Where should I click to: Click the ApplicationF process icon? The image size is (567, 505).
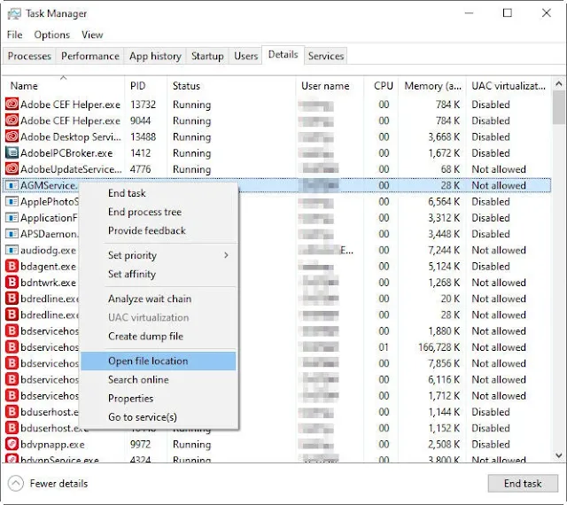[x=12, y=218]
